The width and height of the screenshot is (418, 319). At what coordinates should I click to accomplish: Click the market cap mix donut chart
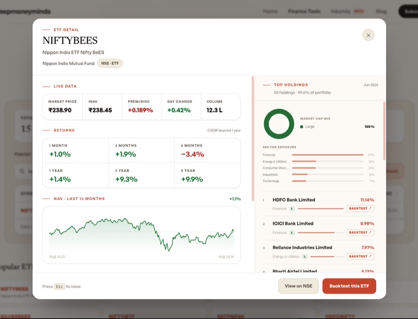tap(279, 124)
